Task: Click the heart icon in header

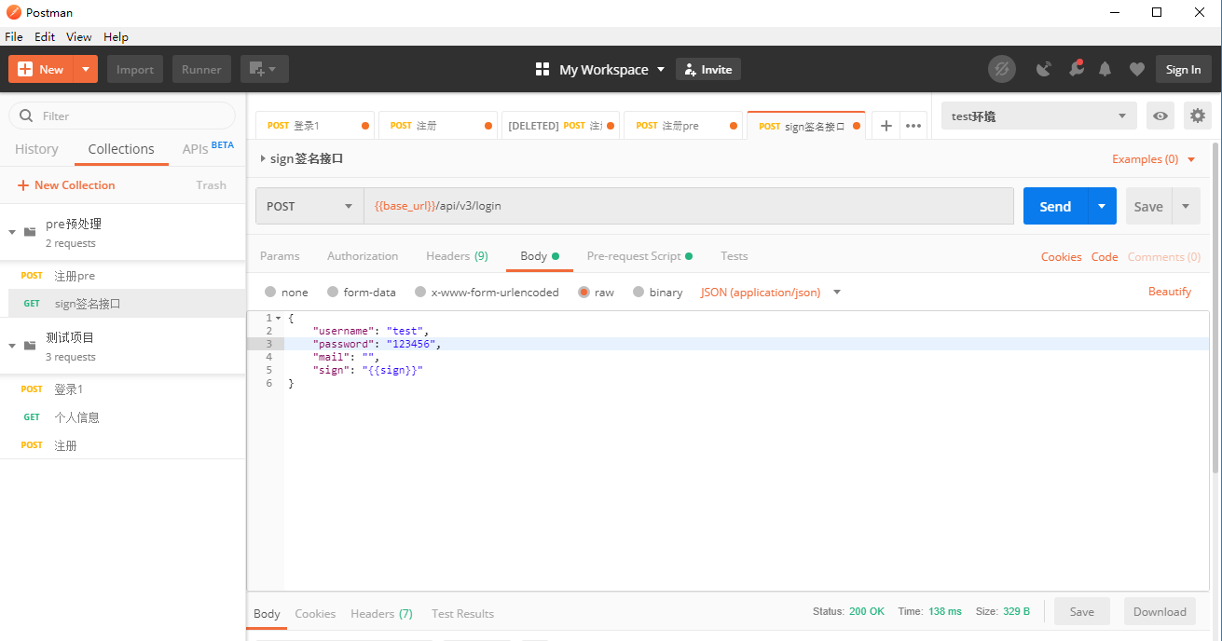Action: click(1136, 70)
